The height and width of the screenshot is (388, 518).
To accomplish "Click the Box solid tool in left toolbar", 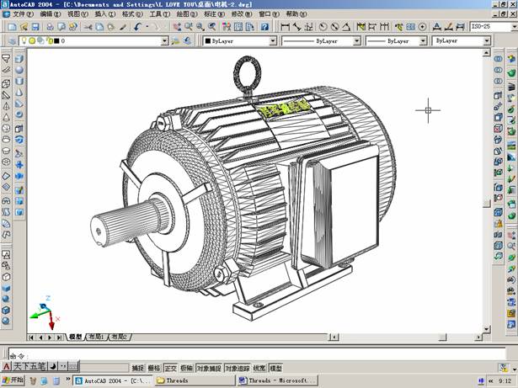I will [x=19, y=59].
